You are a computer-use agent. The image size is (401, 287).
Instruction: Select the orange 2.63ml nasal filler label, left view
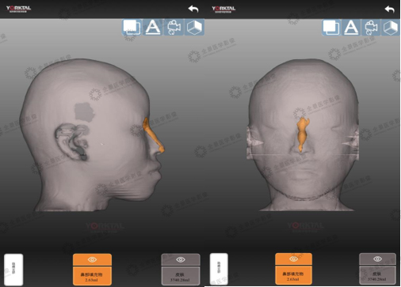point(92,276)
